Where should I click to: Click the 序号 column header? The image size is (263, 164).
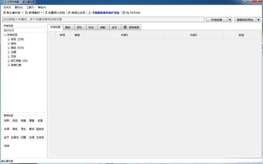pos(62,35)
